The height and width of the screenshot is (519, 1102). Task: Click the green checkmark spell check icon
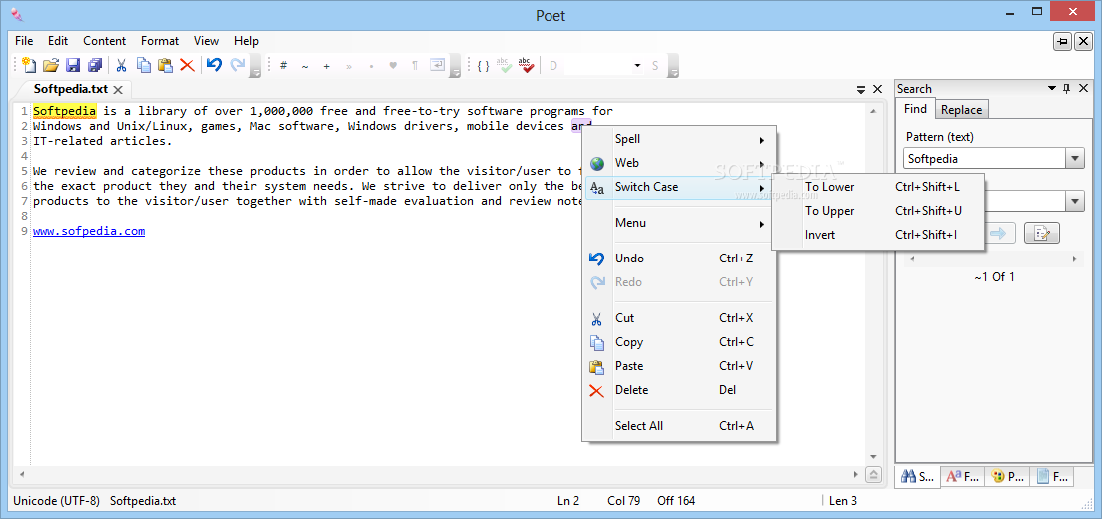pyautogui.click(x=504, y=65)
